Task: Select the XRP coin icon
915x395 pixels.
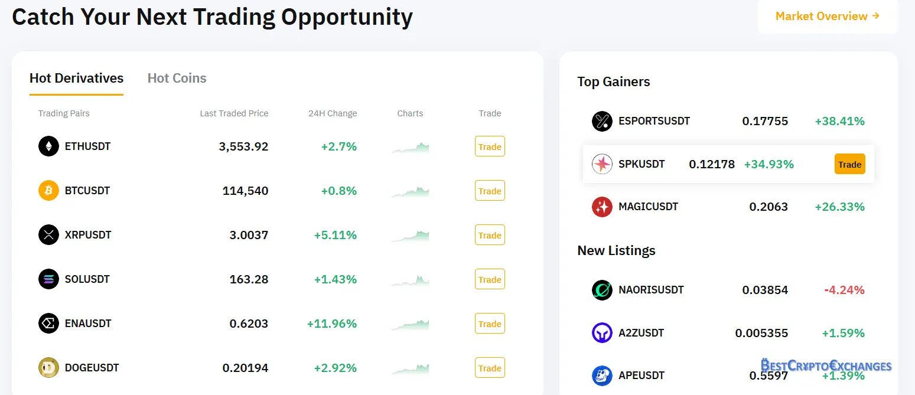Action: (x=48, y=235)
